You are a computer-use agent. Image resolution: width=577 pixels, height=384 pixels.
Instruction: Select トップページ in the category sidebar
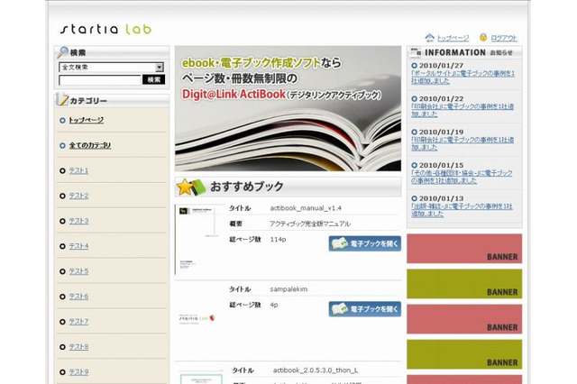[x=87, y=120]
